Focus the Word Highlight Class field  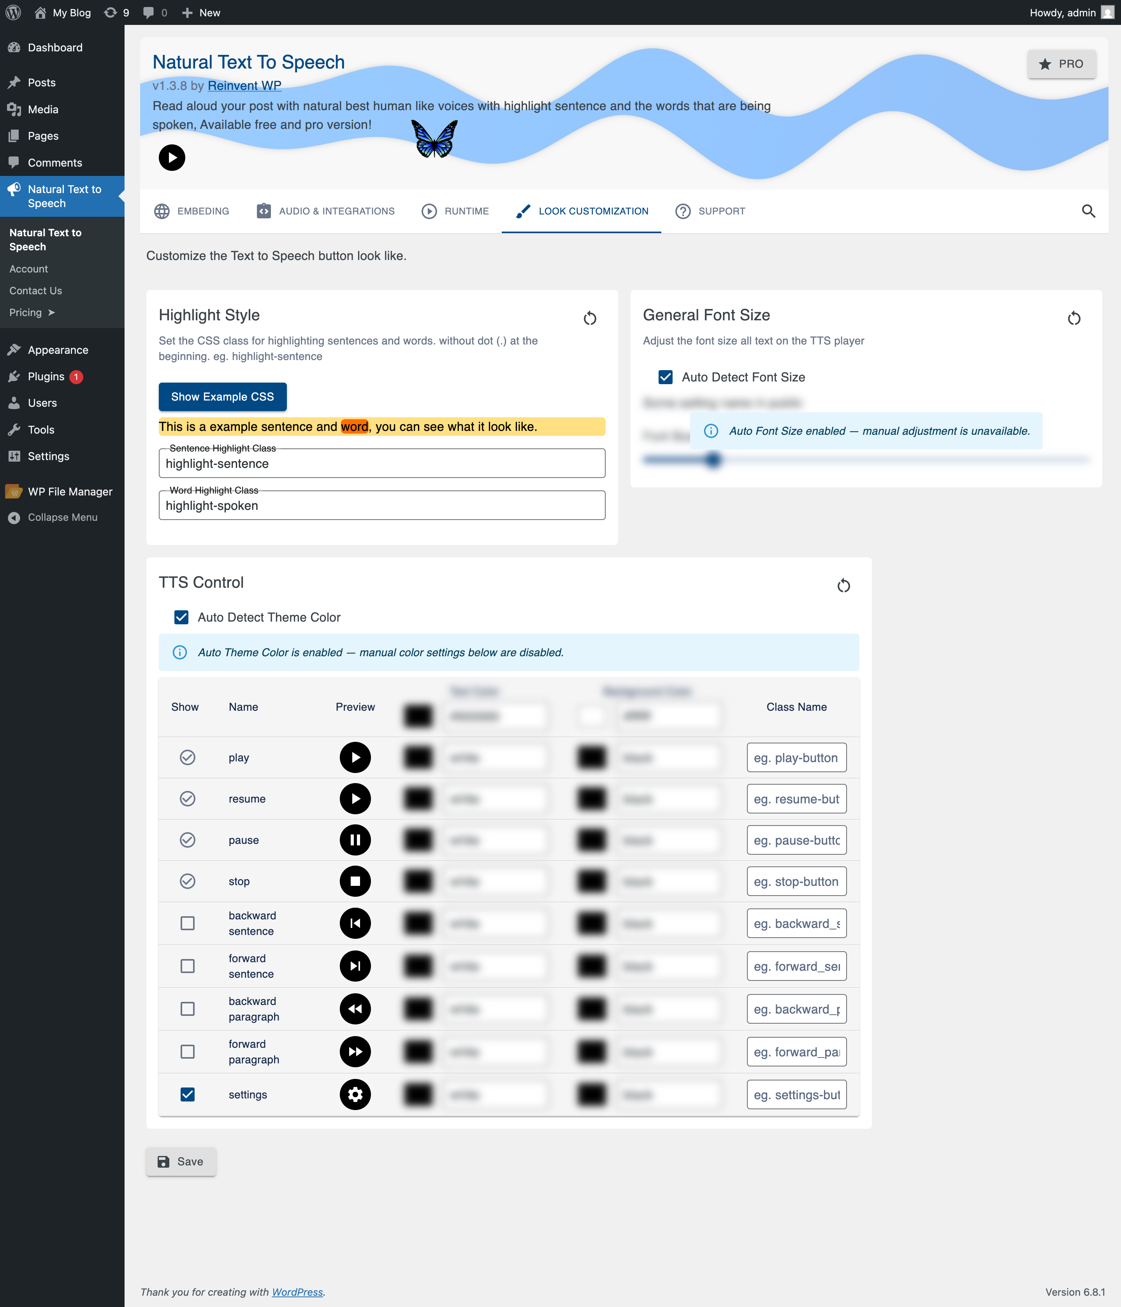(382, 506)
